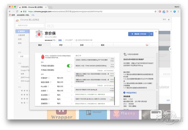Click the blue globe extension icon in toolbar

click(175, 11)
